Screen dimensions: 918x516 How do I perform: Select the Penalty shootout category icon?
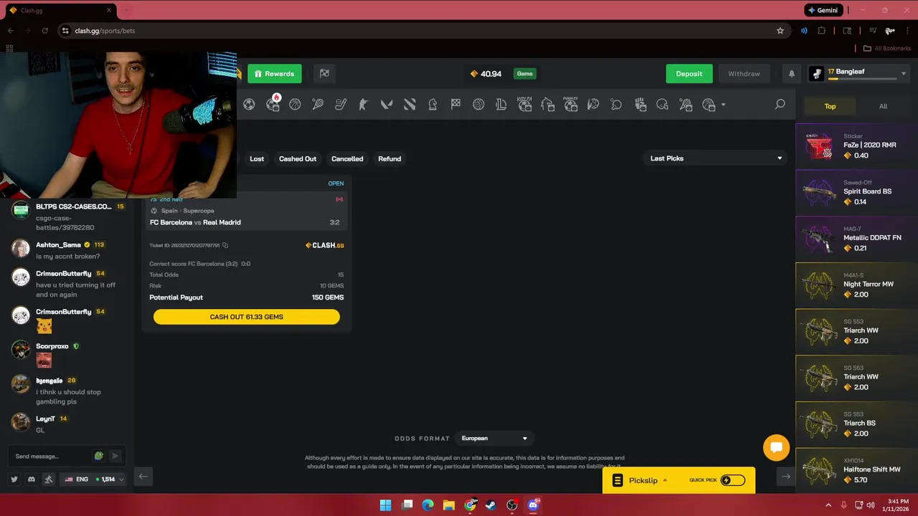[x=570, y=105]
